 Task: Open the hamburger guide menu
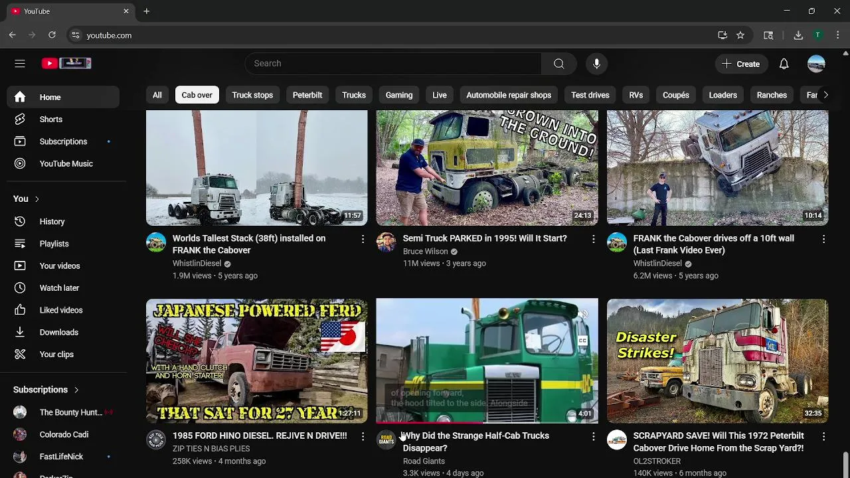[20, 64]
